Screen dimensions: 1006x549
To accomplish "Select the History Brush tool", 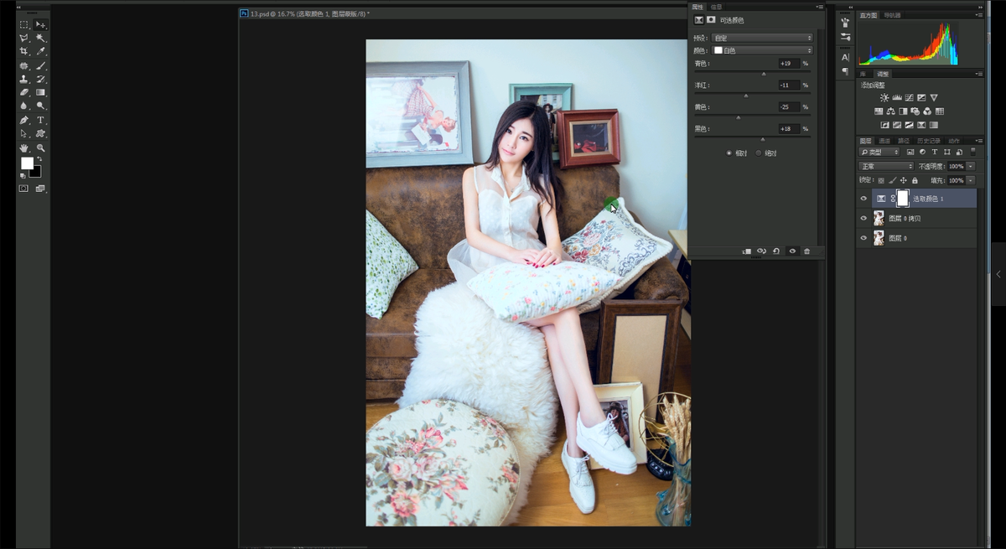I will [x=40, y=79].
